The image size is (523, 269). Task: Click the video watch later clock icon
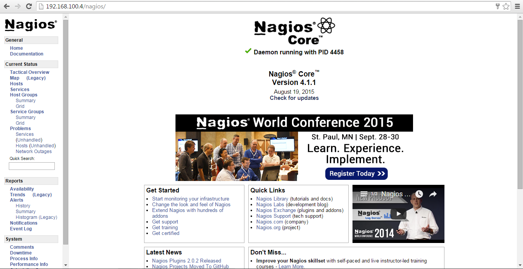(x=419, y=194)
